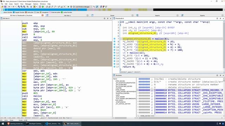Select the IDA View-A, Pseudocode-A, Structures tab
The image size is (225, 126).
pos(21,15)
